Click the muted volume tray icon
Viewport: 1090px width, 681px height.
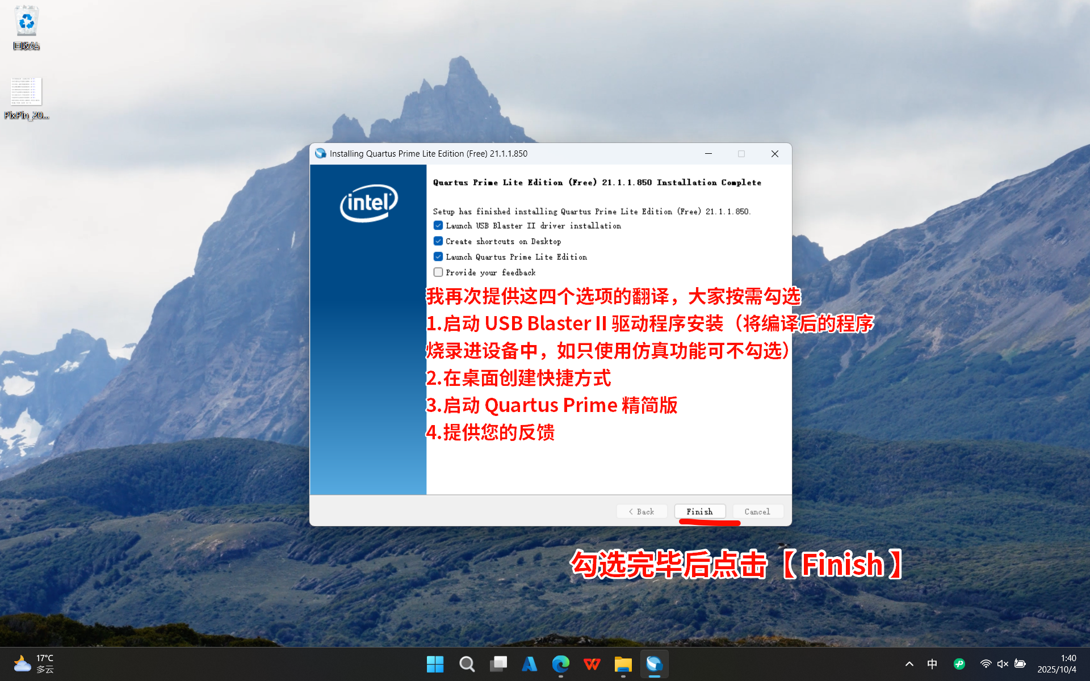(1003, 664)
